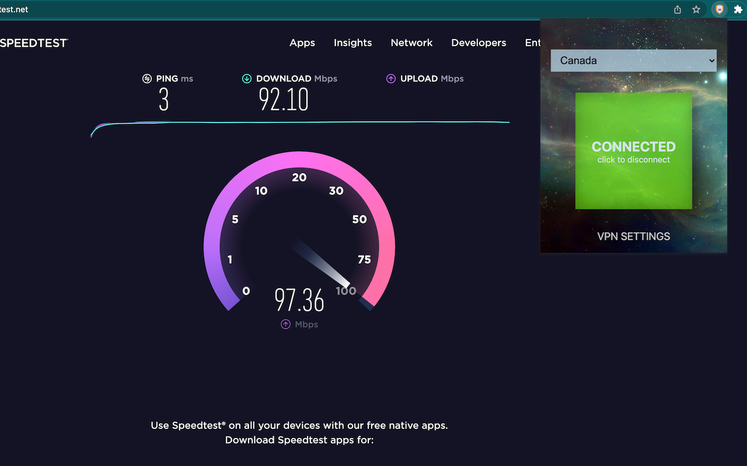Screen dimensions: 747x466
Task: Click the 'Download Speedtest apps for:' text
Action: (x=299, y=440)
